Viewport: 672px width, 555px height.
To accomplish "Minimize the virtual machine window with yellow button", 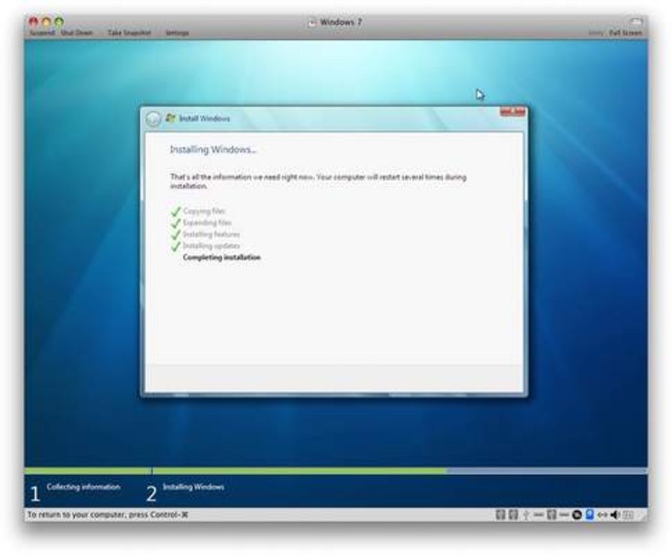I will 47,21.
